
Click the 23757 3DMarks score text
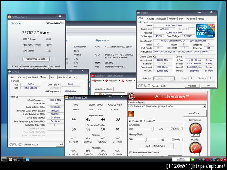pyautogui.click(x=36, y=32)
